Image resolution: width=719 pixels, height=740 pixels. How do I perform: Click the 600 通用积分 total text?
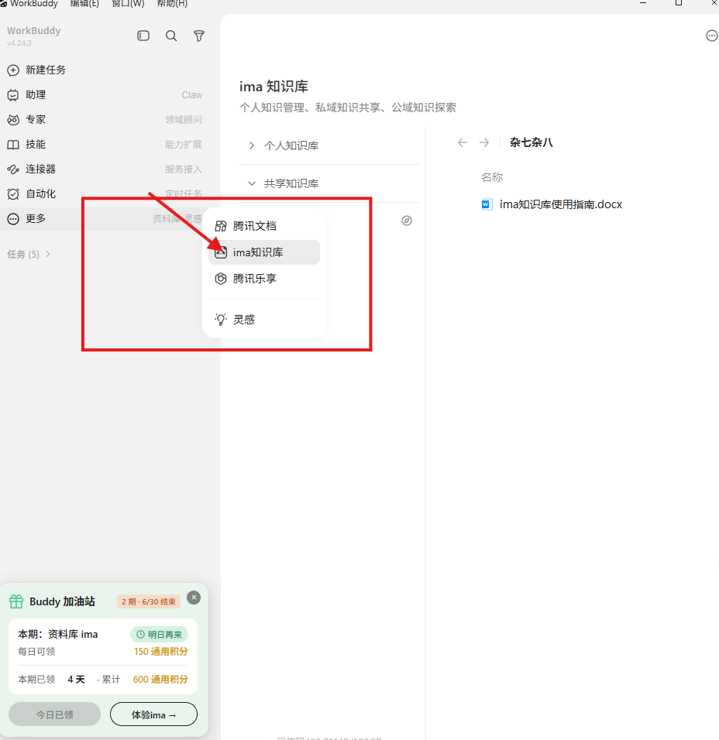(x=160, y=680)
